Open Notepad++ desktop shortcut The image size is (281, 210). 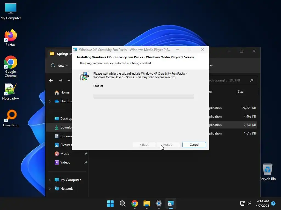click(11, 91)
